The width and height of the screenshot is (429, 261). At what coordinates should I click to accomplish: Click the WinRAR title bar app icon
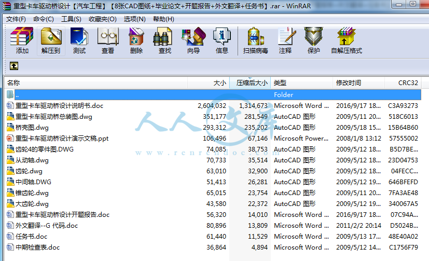click(x=7, y=6)
